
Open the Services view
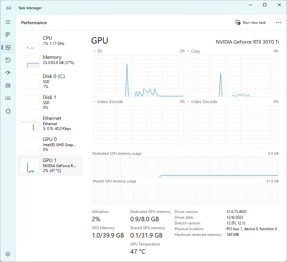[x=8, y=111]
